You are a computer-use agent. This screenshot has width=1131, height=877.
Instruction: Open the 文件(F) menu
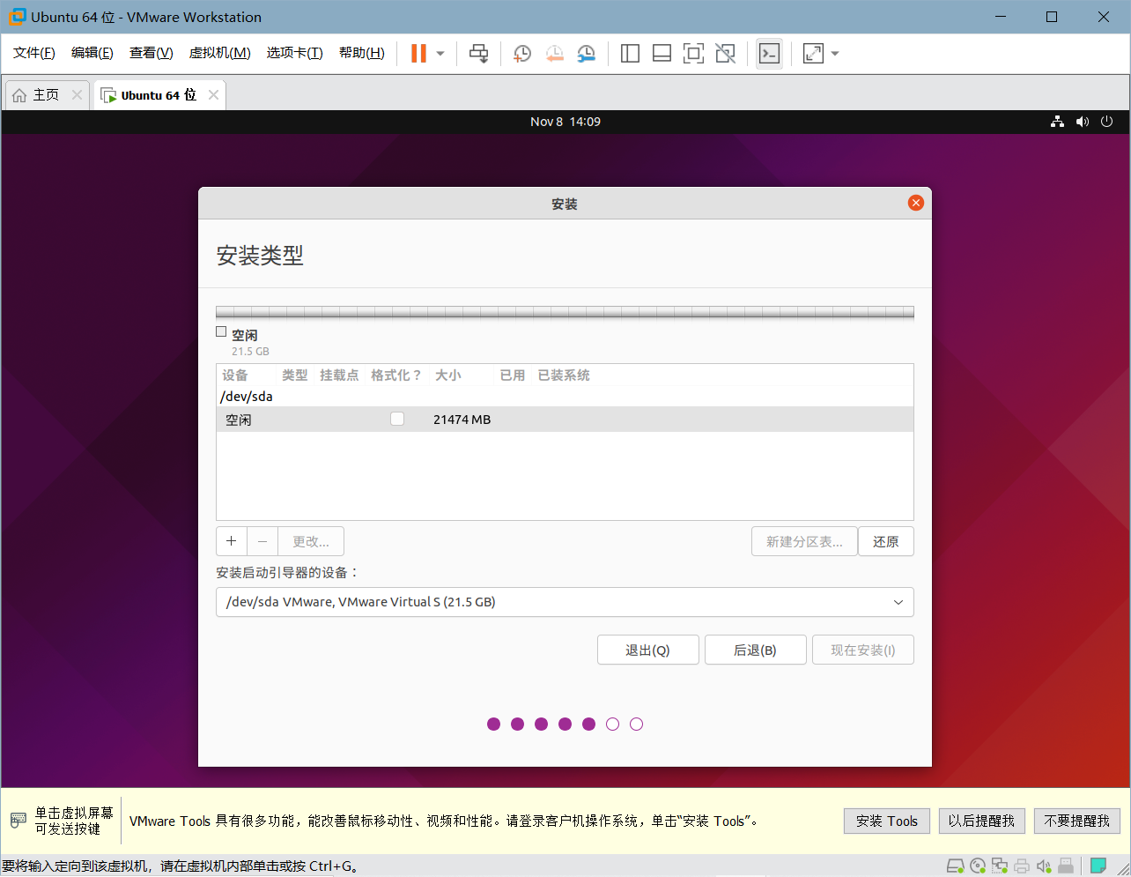click(x=34, y=53)
